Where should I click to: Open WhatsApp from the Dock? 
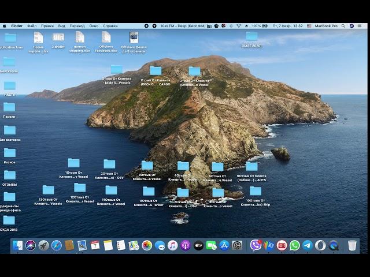pyautogui.click(x=294, y=245)
